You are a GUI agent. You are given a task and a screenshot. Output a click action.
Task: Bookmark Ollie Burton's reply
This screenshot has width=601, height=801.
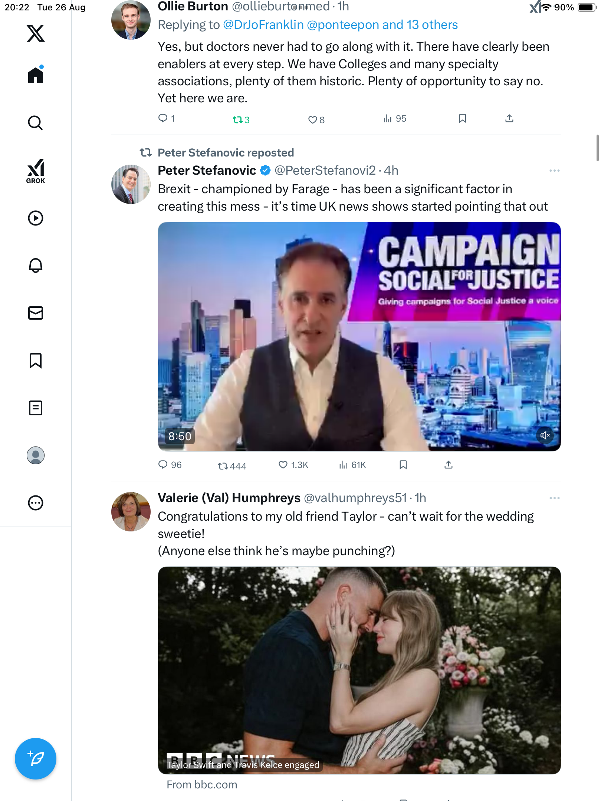[x=462, y=119]
